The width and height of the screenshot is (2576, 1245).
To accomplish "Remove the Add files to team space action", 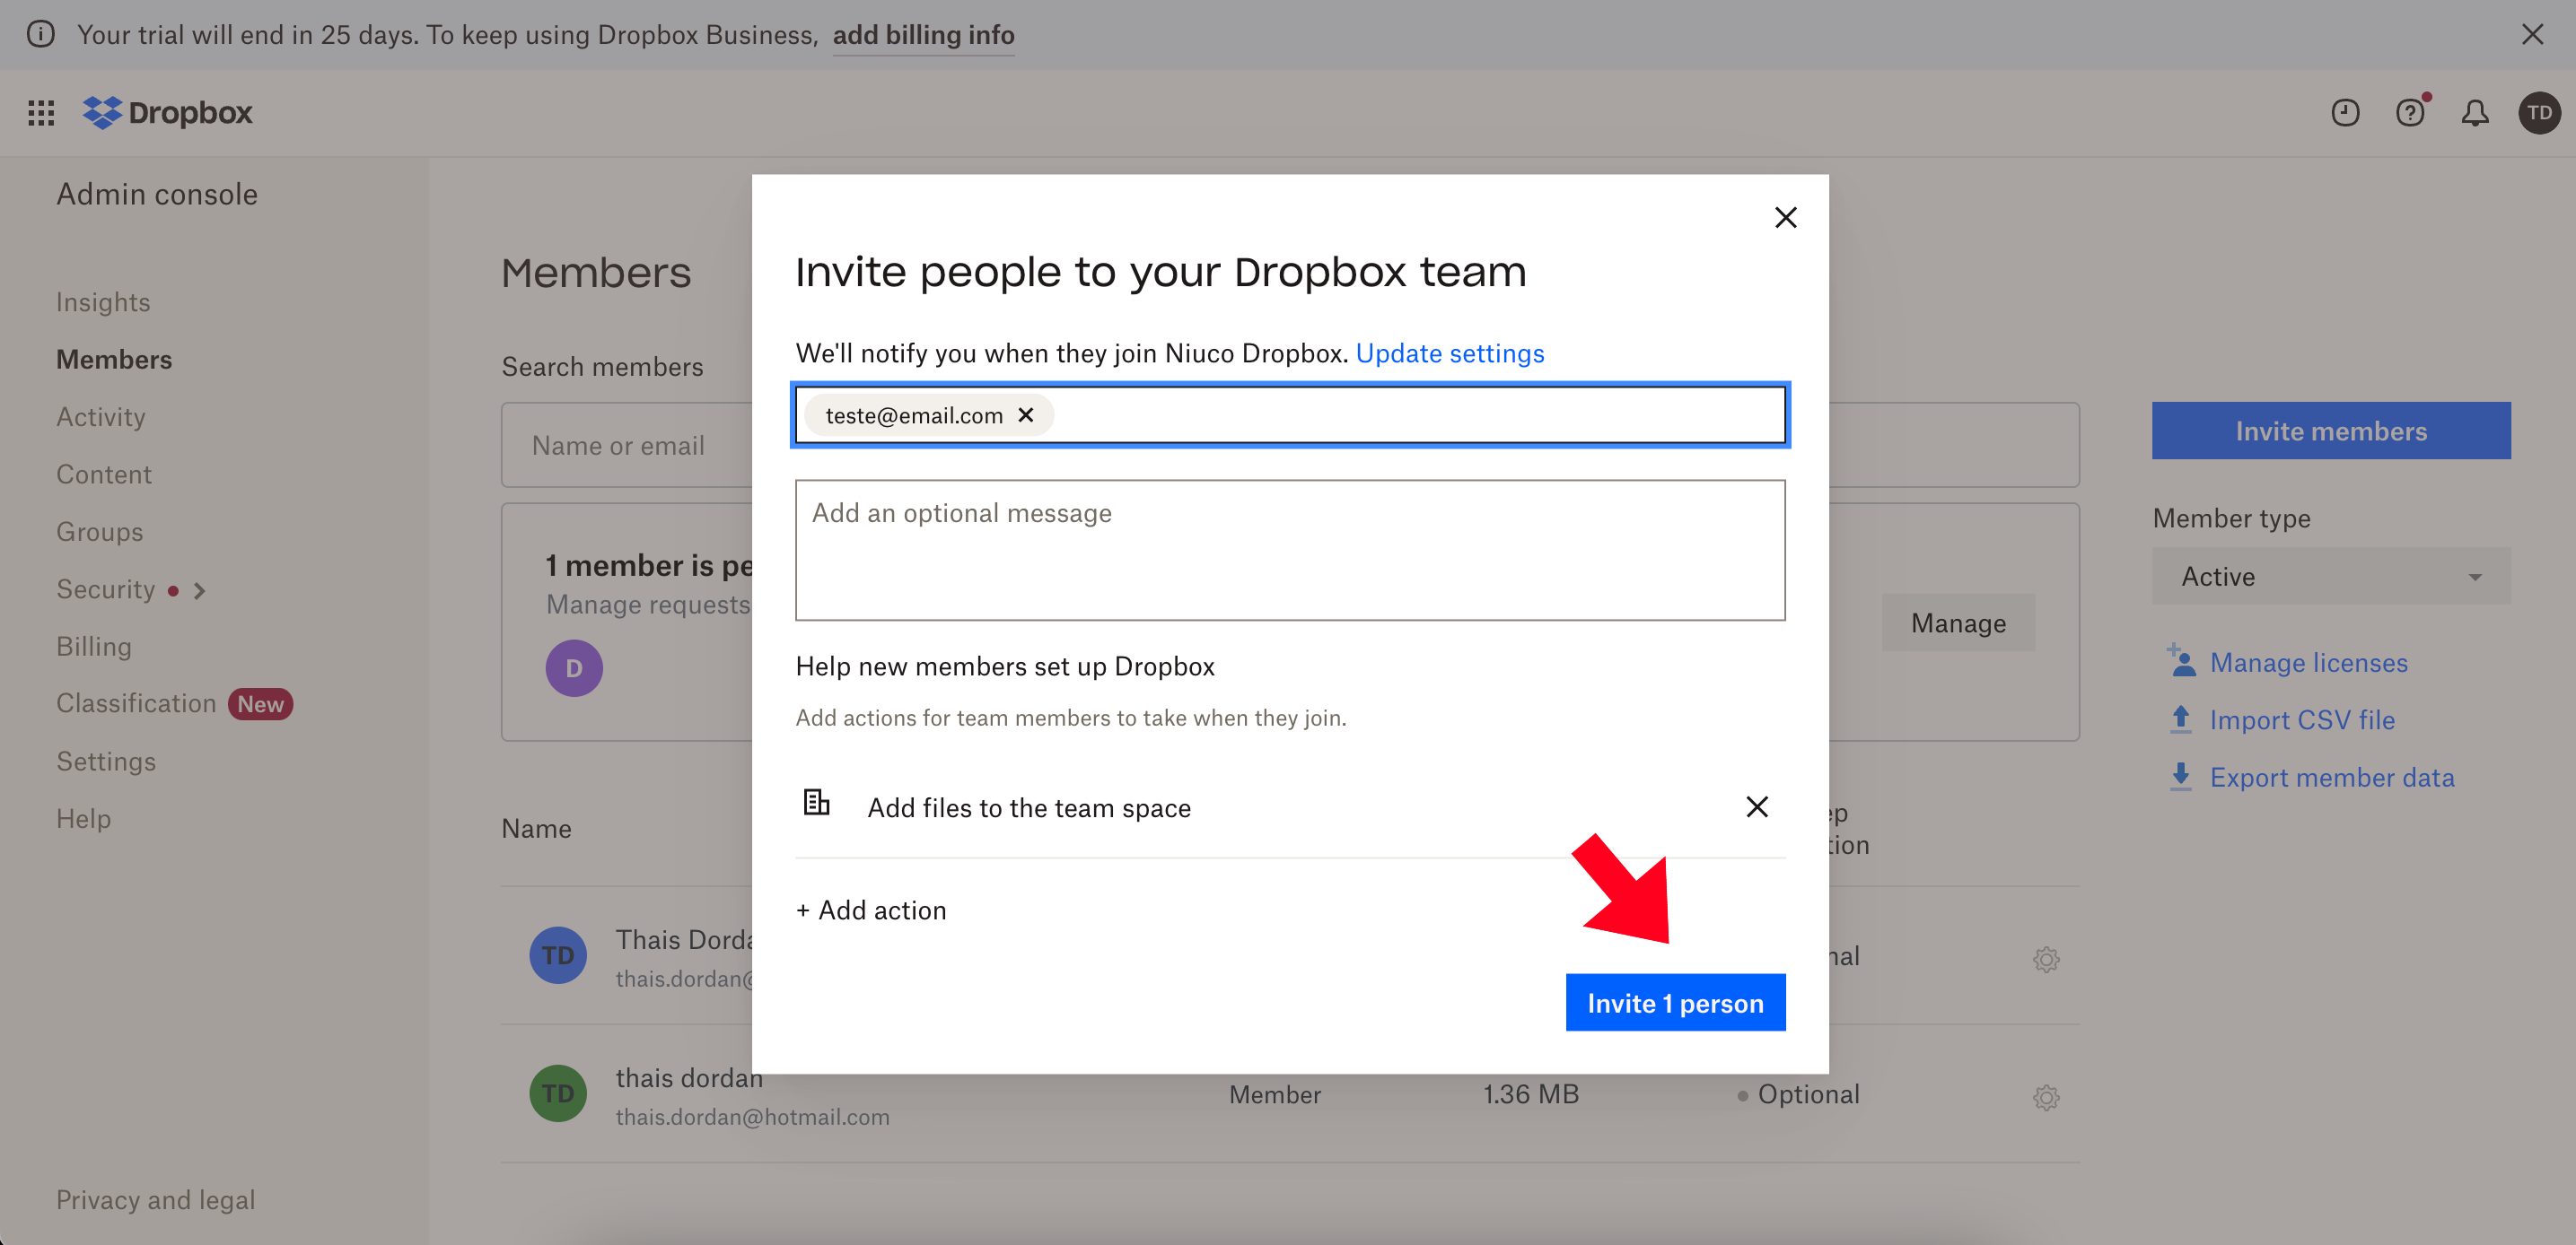I will coord(1756,806).
